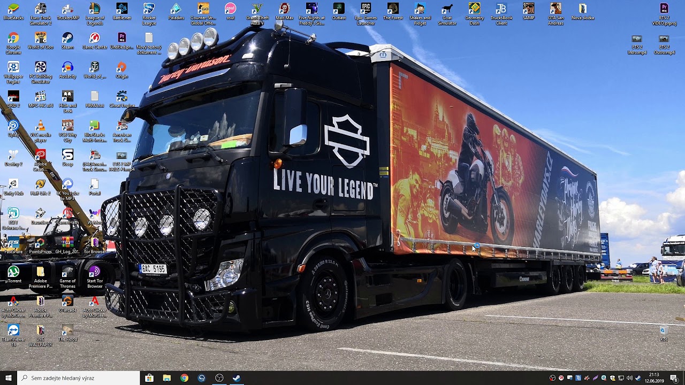Image resolution: width=685 pixels, height=385 pixels.
Task: Select ETS 2 Outro.mp4 video file
Action: tap(664, 45)
